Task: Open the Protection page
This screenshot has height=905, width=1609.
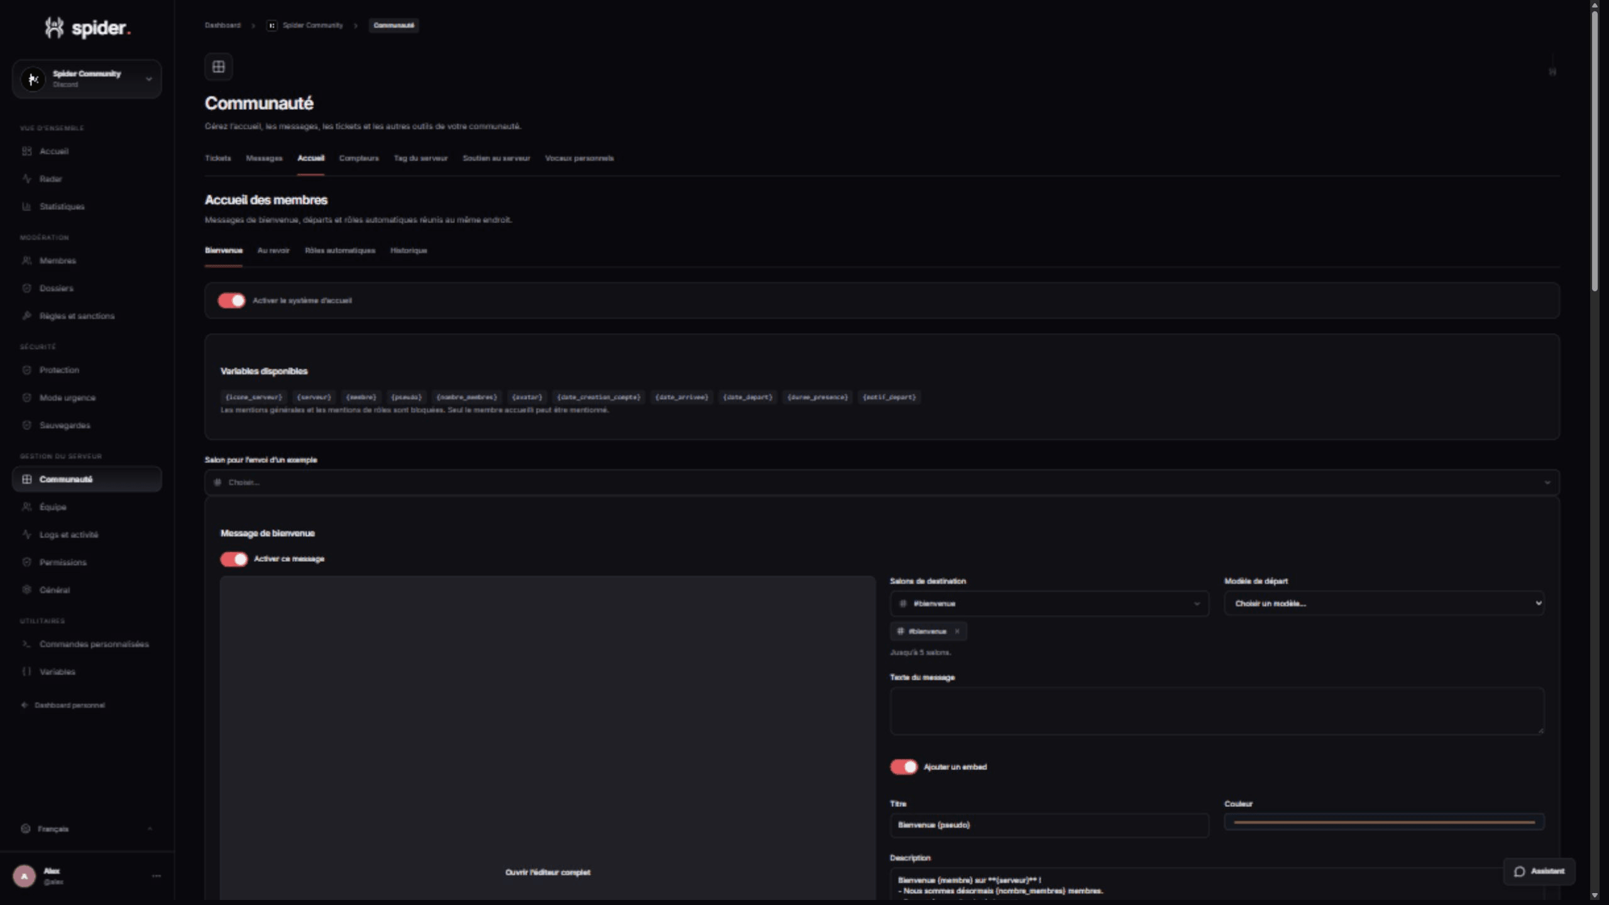Action: coord(87,370)
